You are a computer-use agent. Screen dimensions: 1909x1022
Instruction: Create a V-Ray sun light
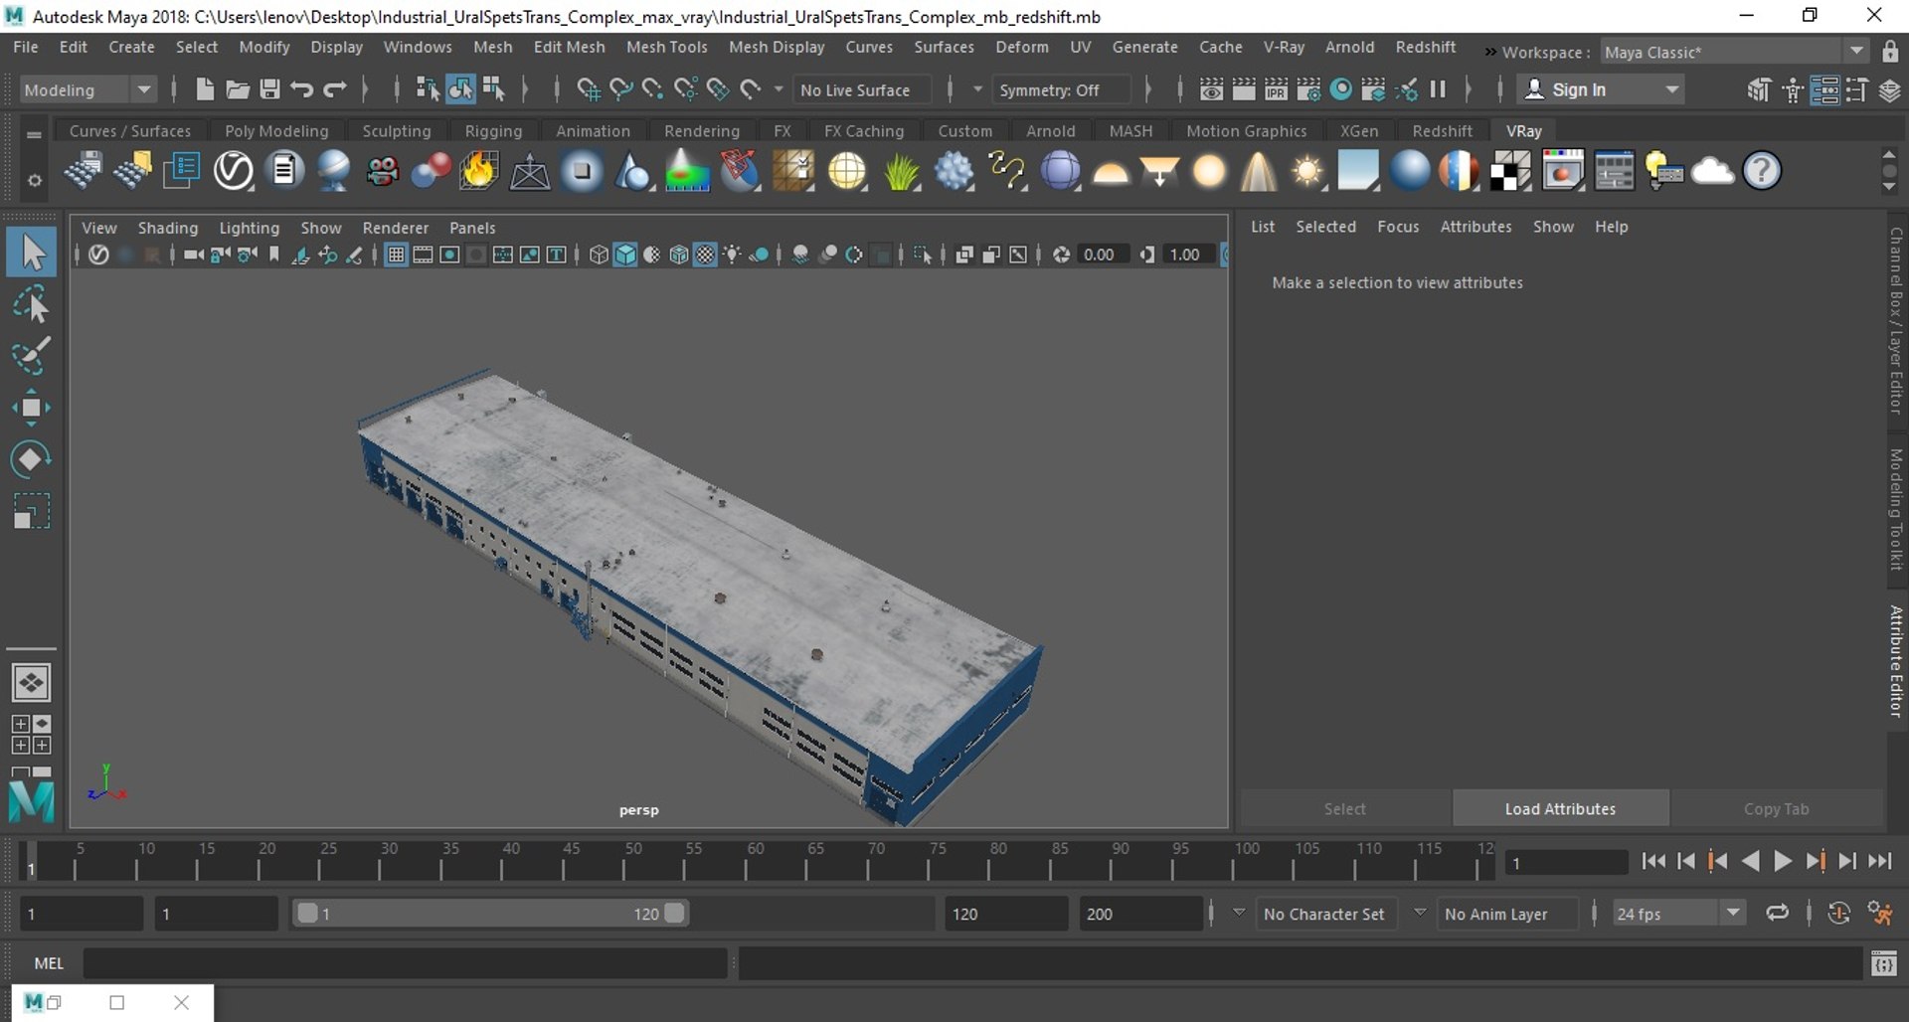[x=1306, y=171]
